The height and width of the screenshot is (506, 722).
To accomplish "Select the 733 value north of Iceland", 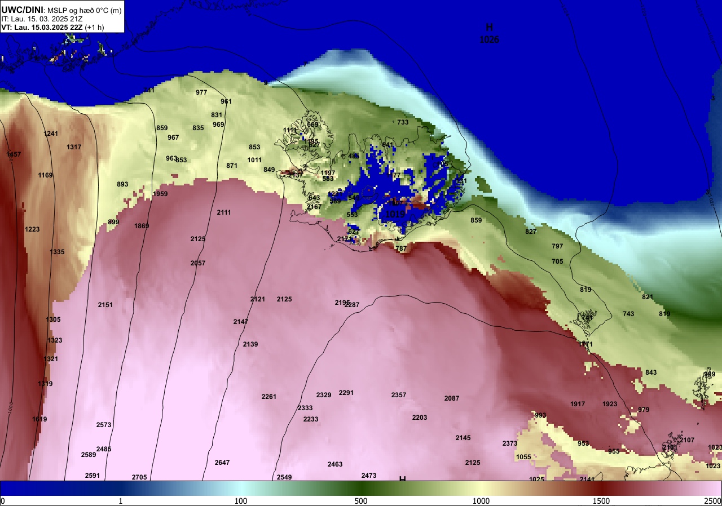I will 403,122.
